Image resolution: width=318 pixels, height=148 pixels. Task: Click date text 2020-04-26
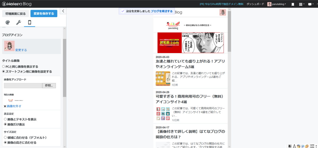click(162, 92)
